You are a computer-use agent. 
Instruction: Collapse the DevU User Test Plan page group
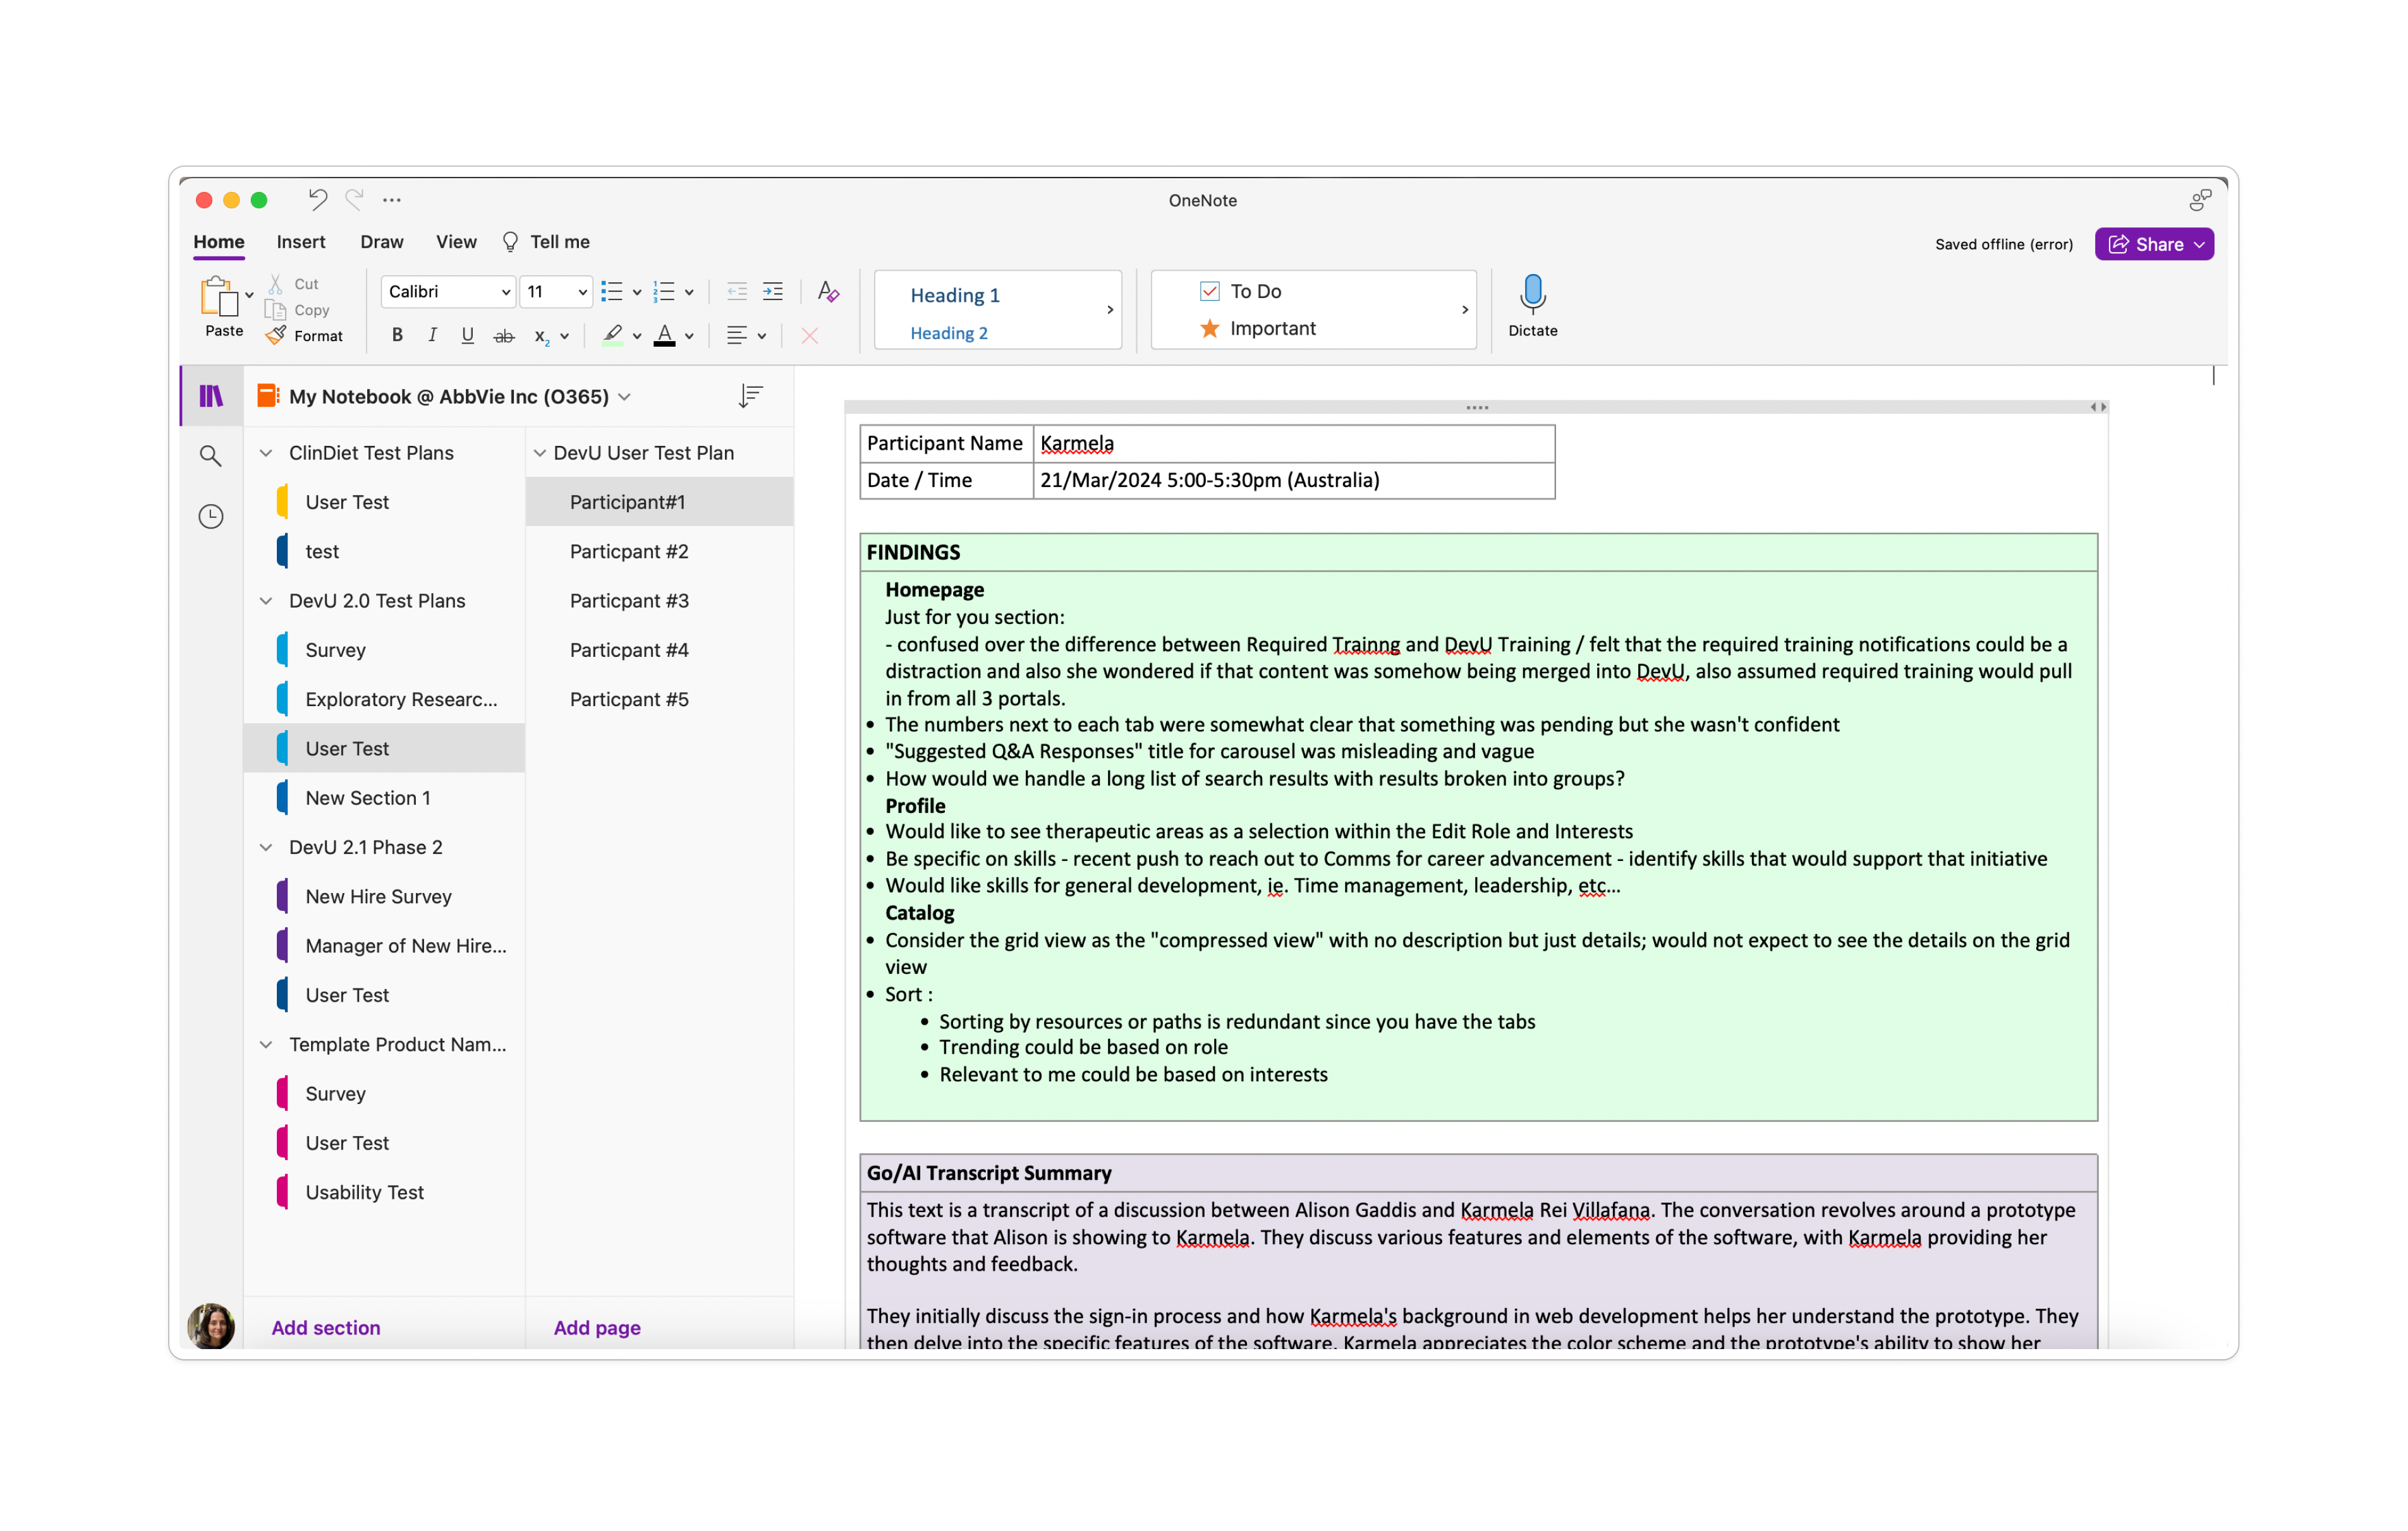[540, 453]
